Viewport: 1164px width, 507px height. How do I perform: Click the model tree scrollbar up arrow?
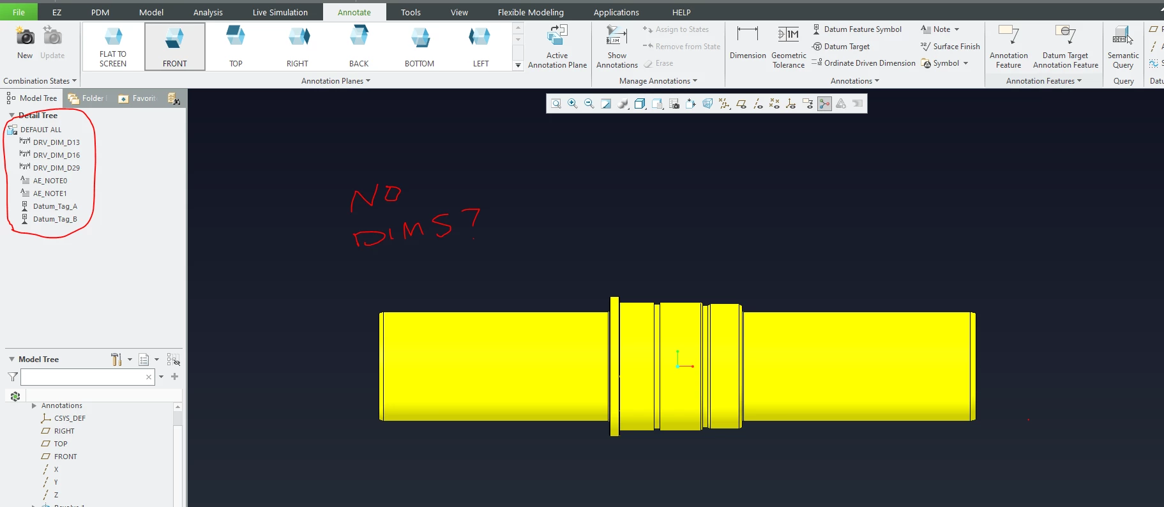click(x=178, y=407)
